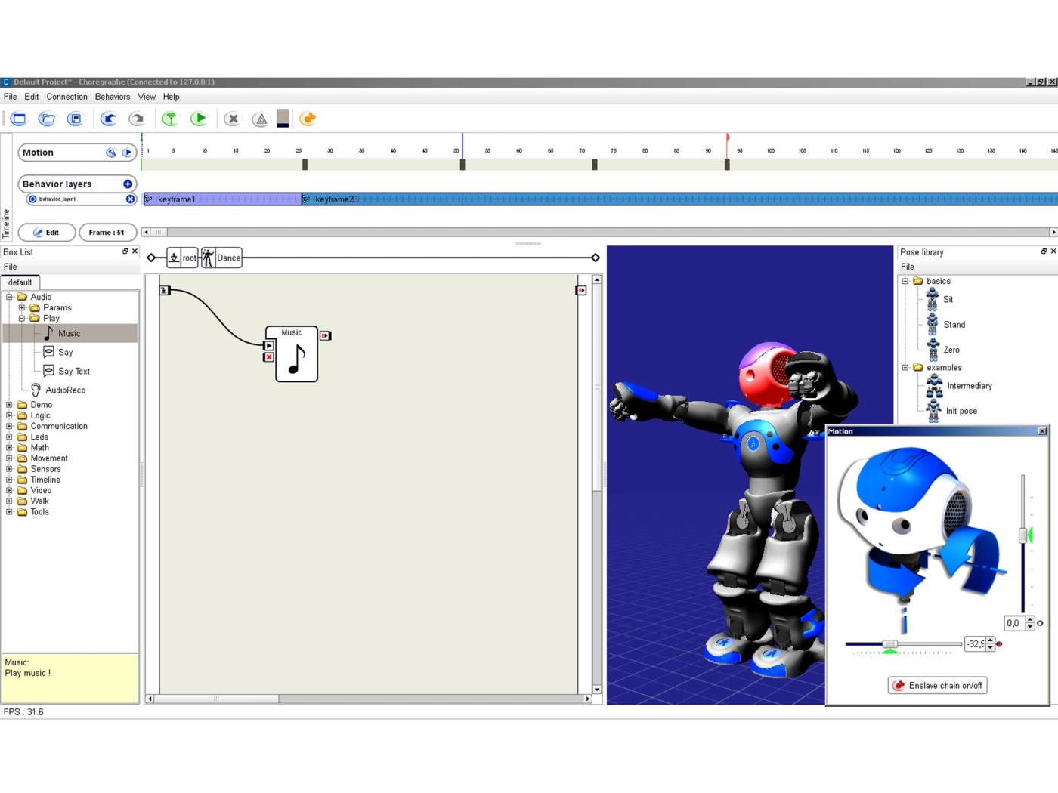
Task: Click the Connect to robot antenna icon
Action: point(170,119)
